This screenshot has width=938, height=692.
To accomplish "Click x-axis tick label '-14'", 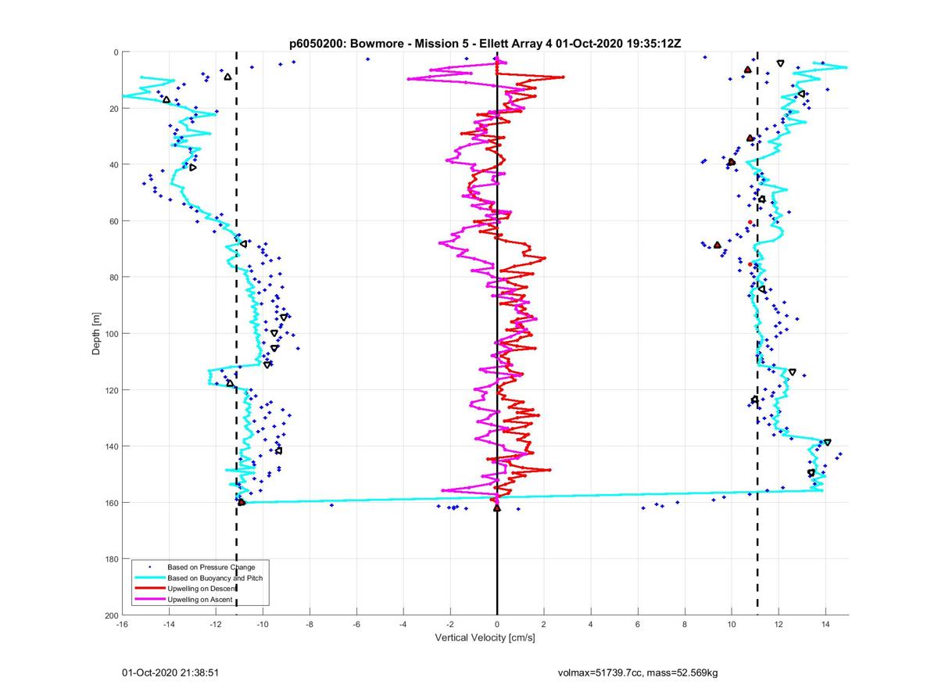I will [x=169, y=626].
